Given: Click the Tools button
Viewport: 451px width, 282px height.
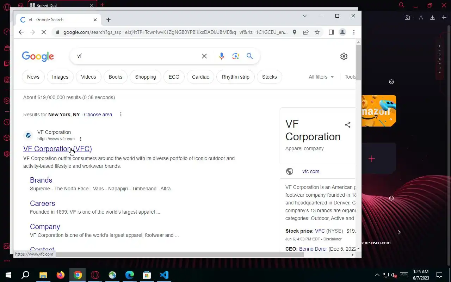Looking at the screenshot, I should coord(350,77).
